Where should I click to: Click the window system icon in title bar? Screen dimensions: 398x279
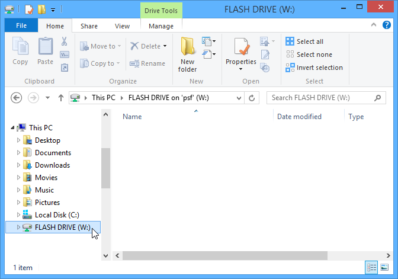point(9,9)
